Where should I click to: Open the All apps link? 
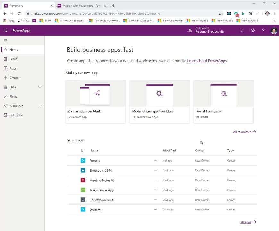coord(248,222)
